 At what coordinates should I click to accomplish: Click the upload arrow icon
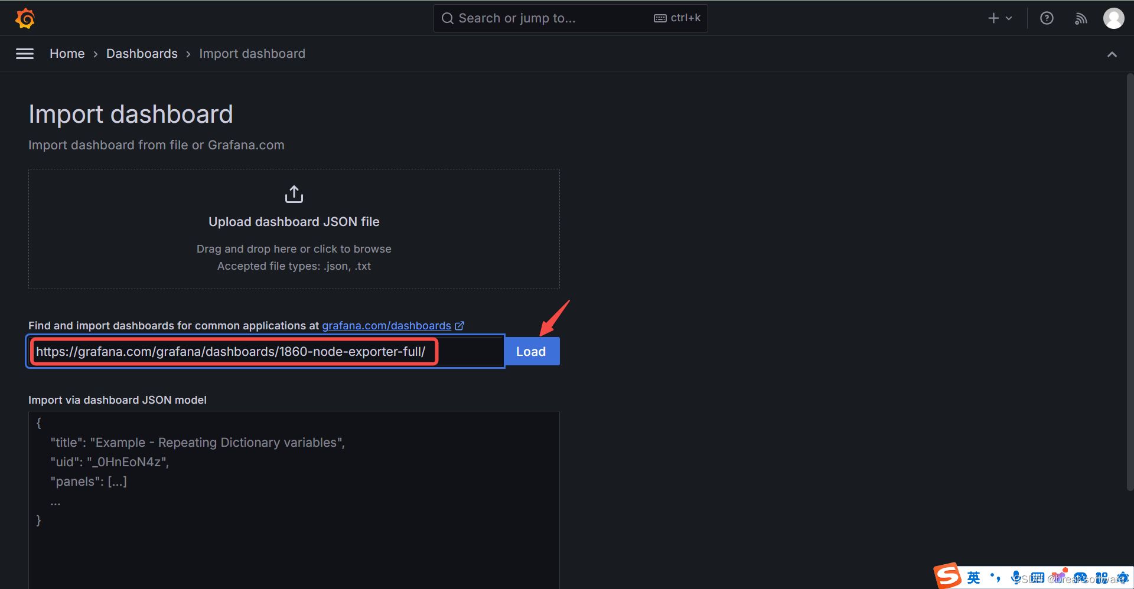click(294, 194)
